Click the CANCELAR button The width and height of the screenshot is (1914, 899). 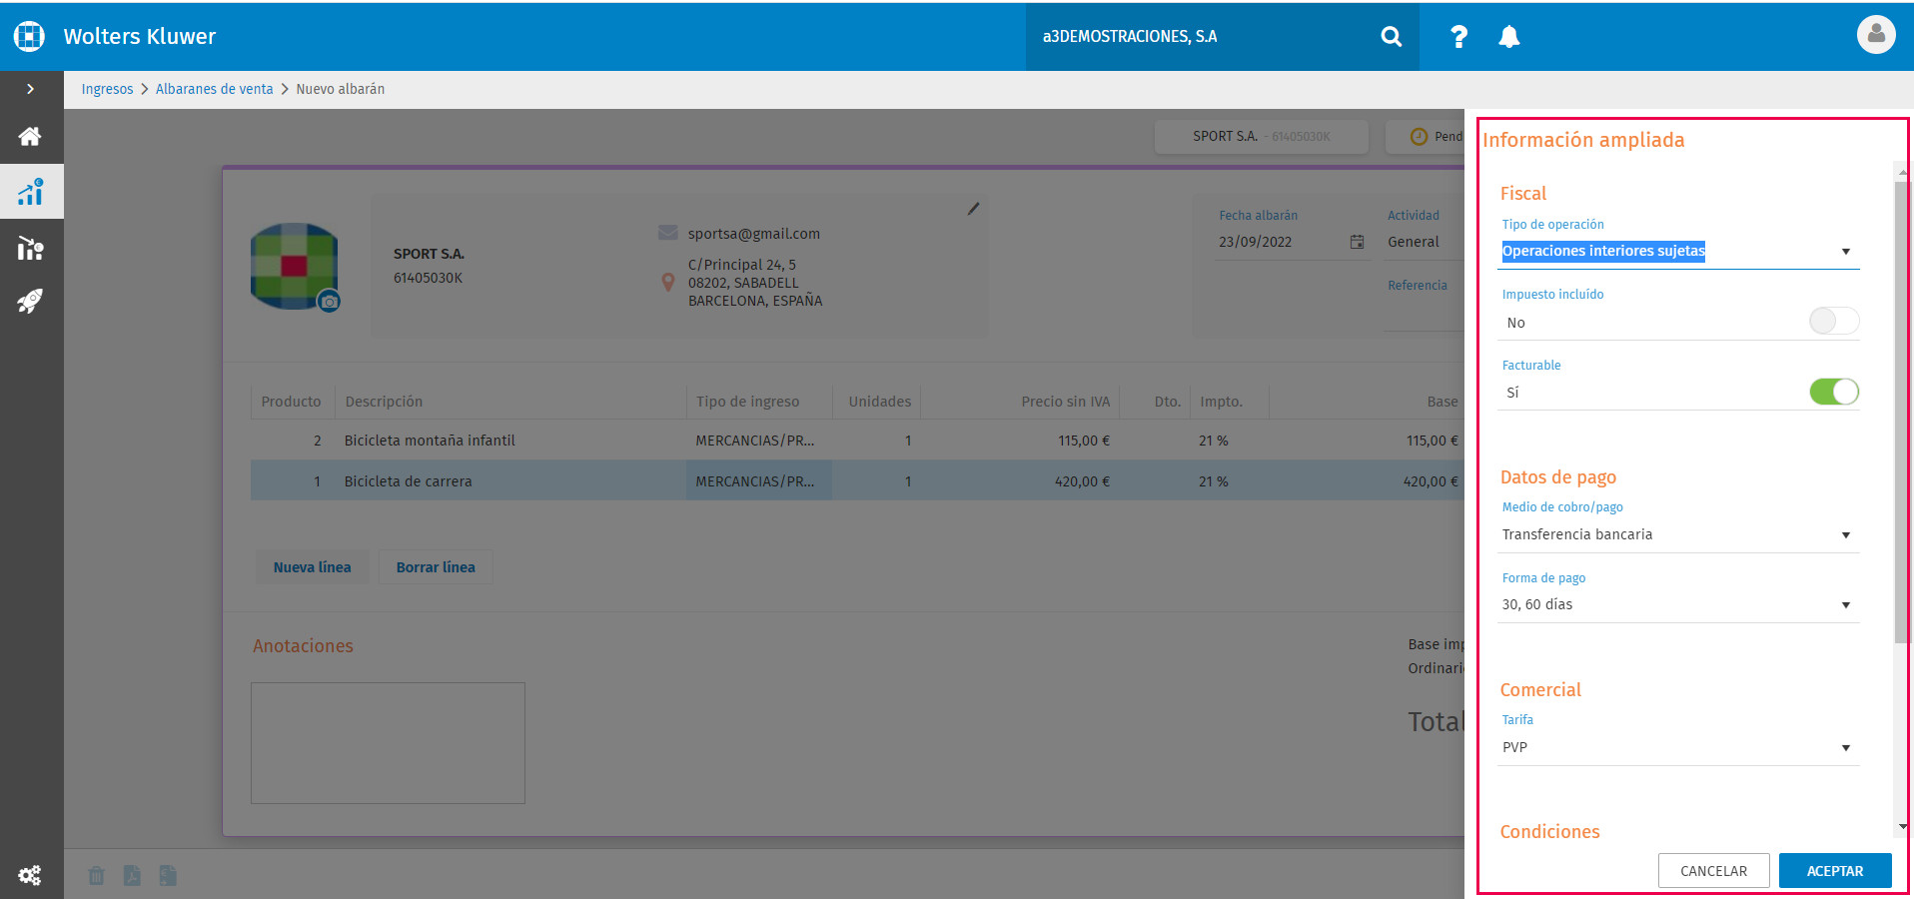[x=1713, y=871]
